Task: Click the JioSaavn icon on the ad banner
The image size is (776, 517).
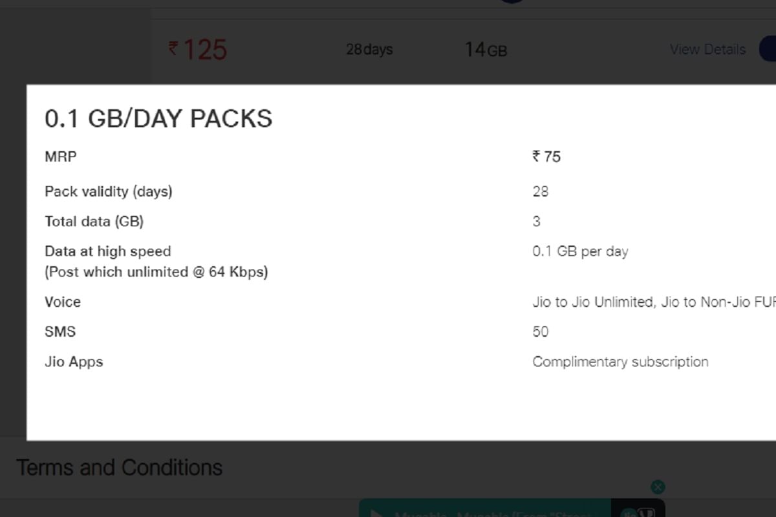Action: 627,514
